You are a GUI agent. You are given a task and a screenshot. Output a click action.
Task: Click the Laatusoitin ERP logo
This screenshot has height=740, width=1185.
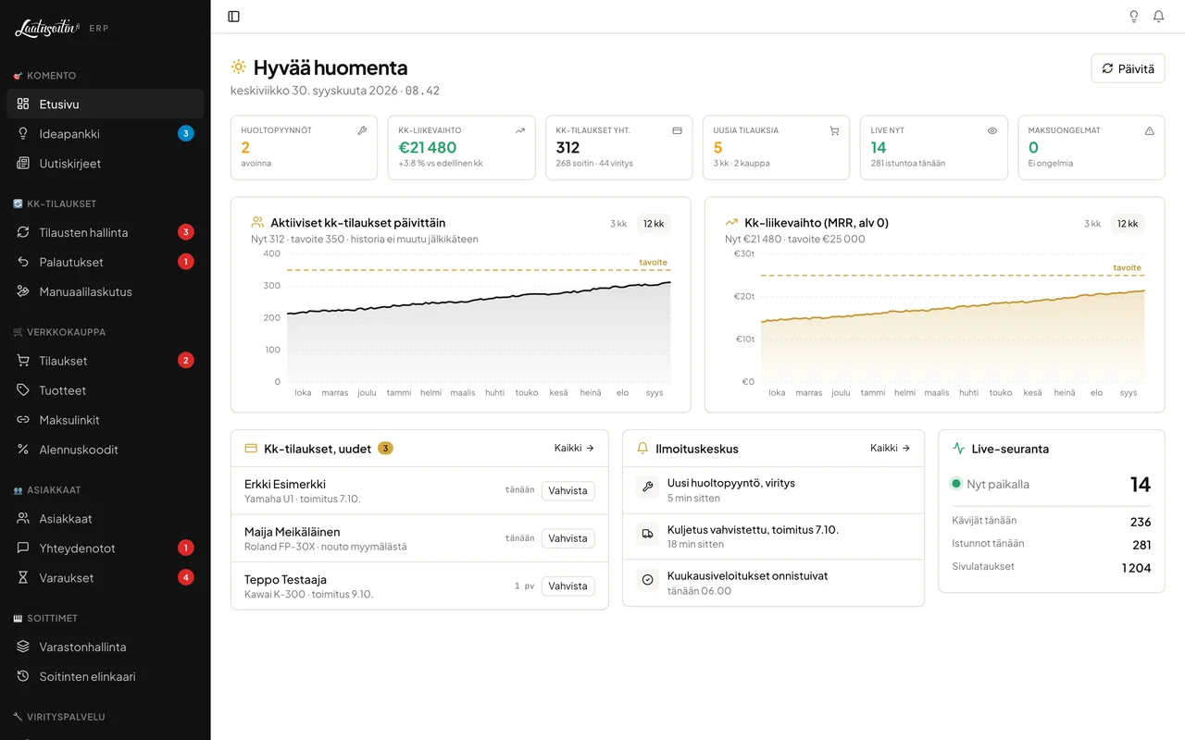pos(62,29)
